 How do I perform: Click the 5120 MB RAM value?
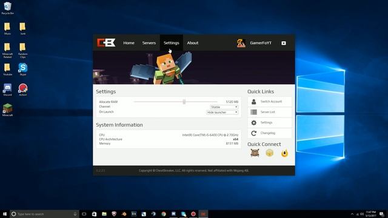click(x=232, y=102)
